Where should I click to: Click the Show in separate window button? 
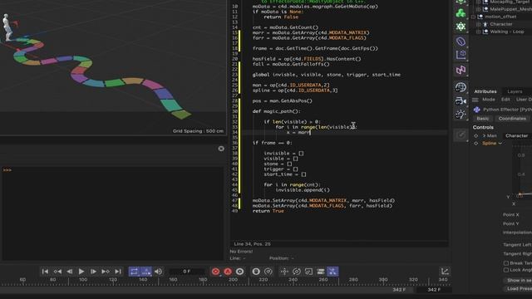point(518,281)
